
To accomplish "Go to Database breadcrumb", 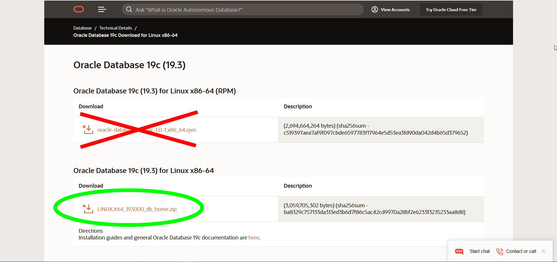I will 82,28.
